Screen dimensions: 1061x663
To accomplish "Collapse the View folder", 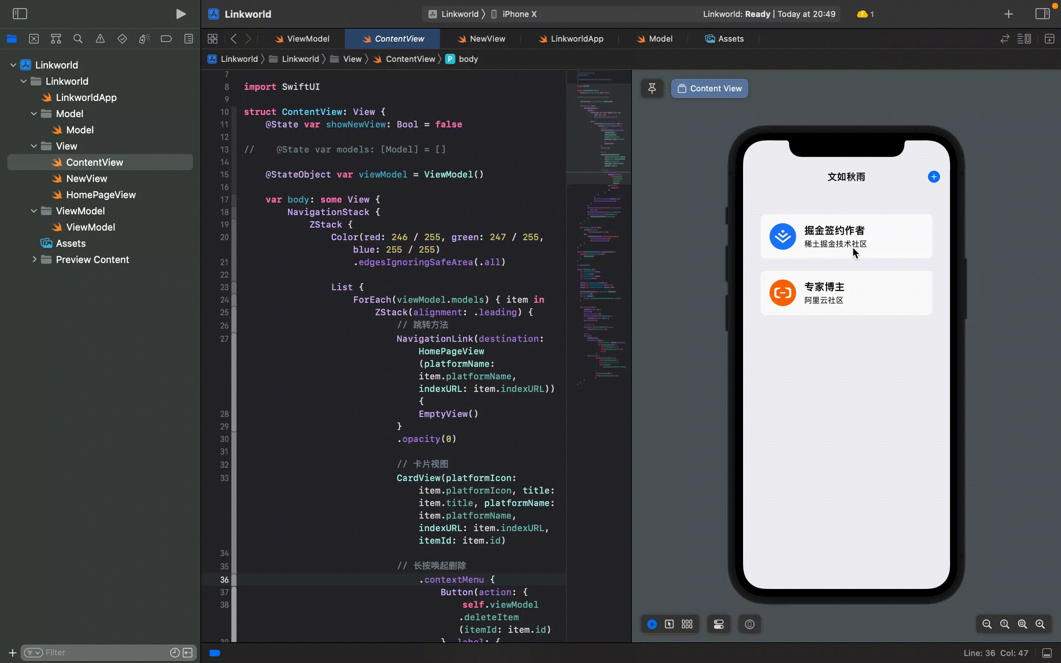I will coord(34,147).
